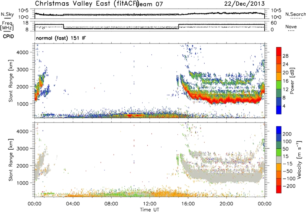Select the "N.Sky" legend label
The image size is (306, 212).
coord(7,14)
